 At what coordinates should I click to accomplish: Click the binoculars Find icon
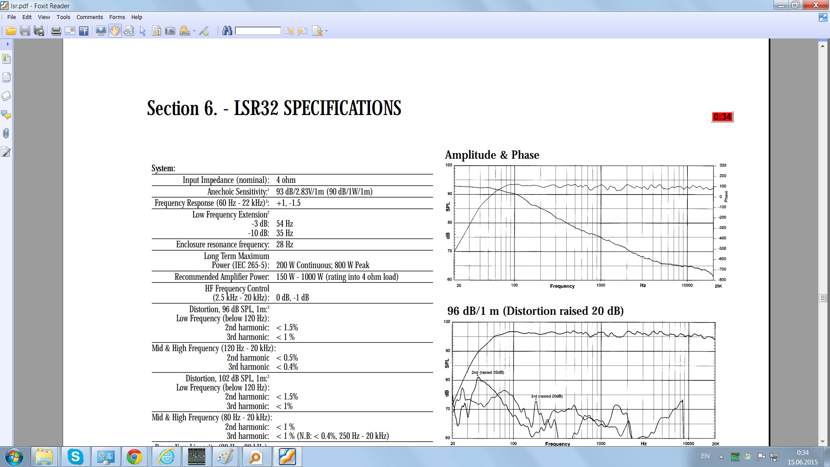pos(227,31)
